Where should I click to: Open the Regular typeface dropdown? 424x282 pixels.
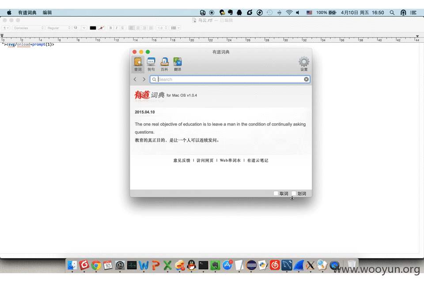tap(58, 28)
